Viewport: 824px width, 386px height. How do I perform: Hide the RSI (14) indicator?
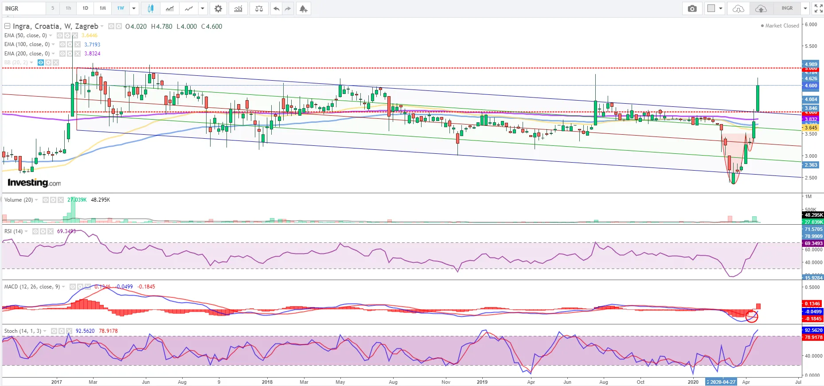[x=35, y=231]
